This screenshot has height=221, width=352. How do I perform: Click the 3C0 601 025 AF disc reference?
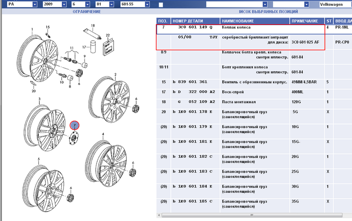point(305,42)
